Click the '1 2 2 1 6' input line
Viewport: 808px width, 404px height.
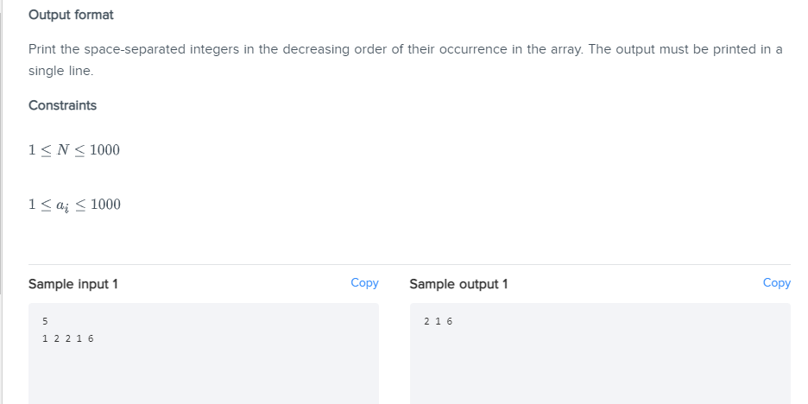[68, 338]
